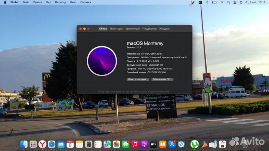269x151 pixels.
Task: Open System Information chip icon in dock
Action: 223,144
